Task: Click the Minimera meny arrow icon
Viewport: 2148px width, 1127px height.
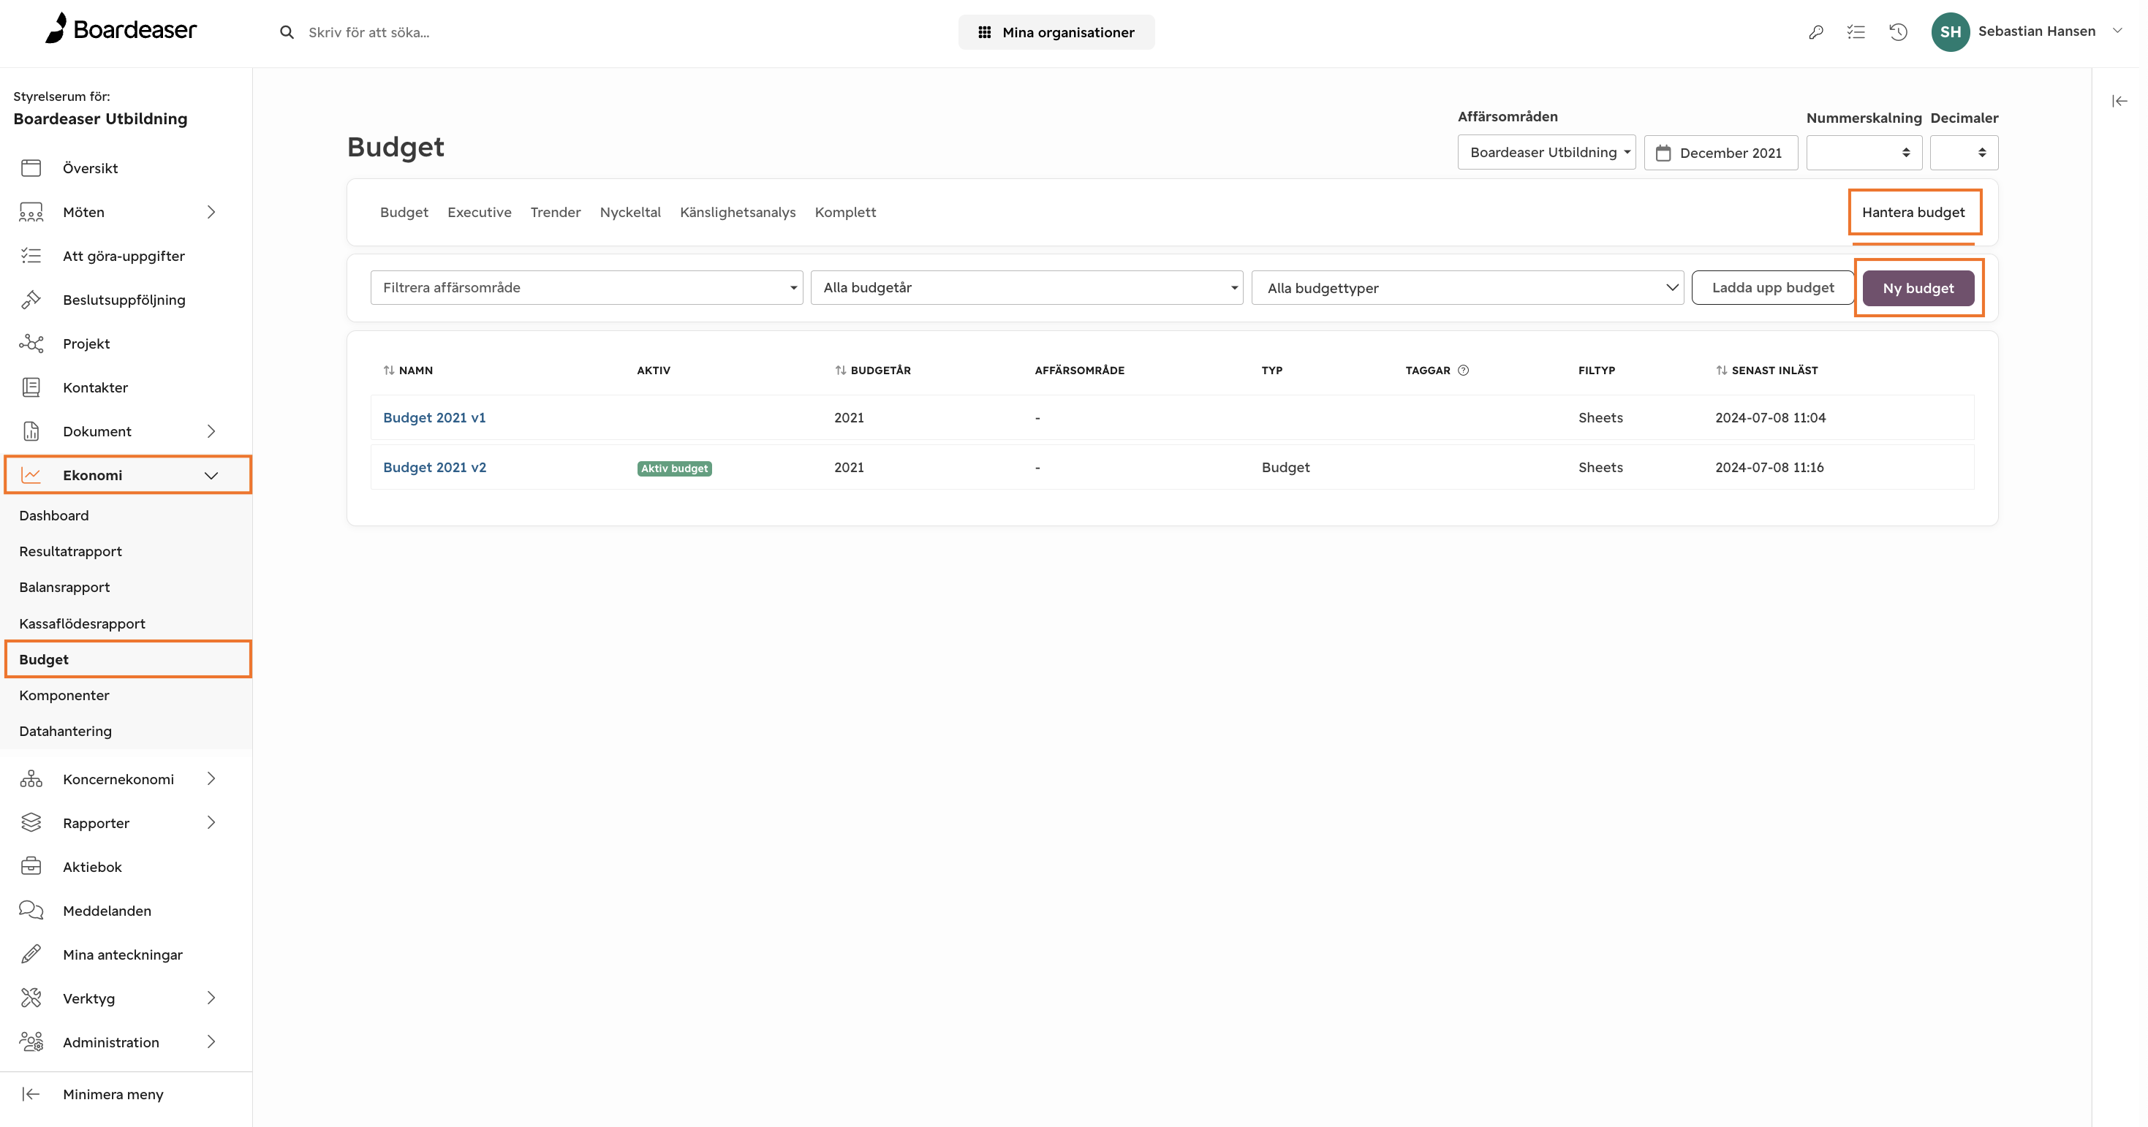Action: tap(31, 1093)
